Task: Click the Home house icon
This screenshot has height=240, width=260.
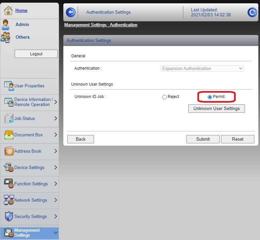Action: [x=8, y=11]
